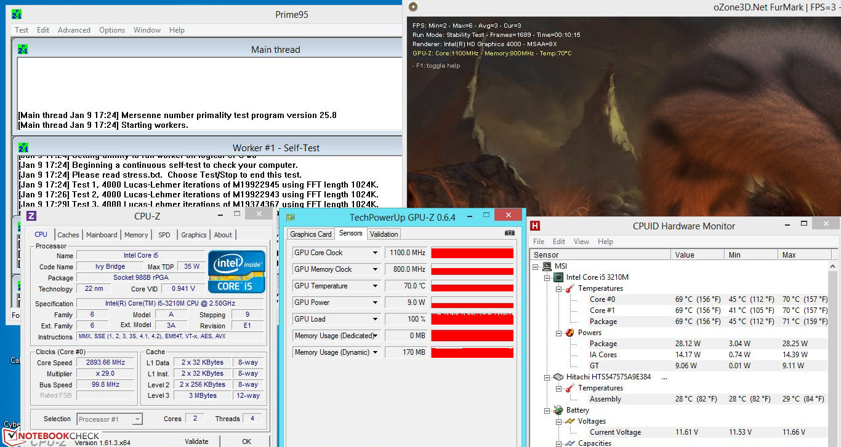
Task: Switch to the Memory tab in CPU-Z
Action: pyautogui.click(x=136, y=235)
